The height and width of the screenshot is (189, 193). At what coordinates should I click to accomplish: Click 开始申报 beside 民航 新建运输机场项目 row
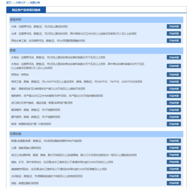174,183
